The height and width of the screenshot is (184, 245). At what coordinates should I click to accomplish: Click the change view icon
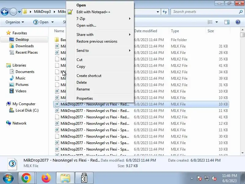(x=210, y=22)
